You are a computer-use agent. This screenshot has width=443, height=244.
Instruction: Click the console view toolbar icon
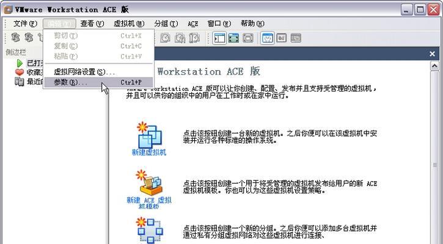click(x=282, y=38)
